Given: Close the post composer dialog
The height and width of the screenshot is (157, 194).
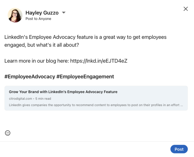Looking at the screenshot, I should (x=185, y=9).
